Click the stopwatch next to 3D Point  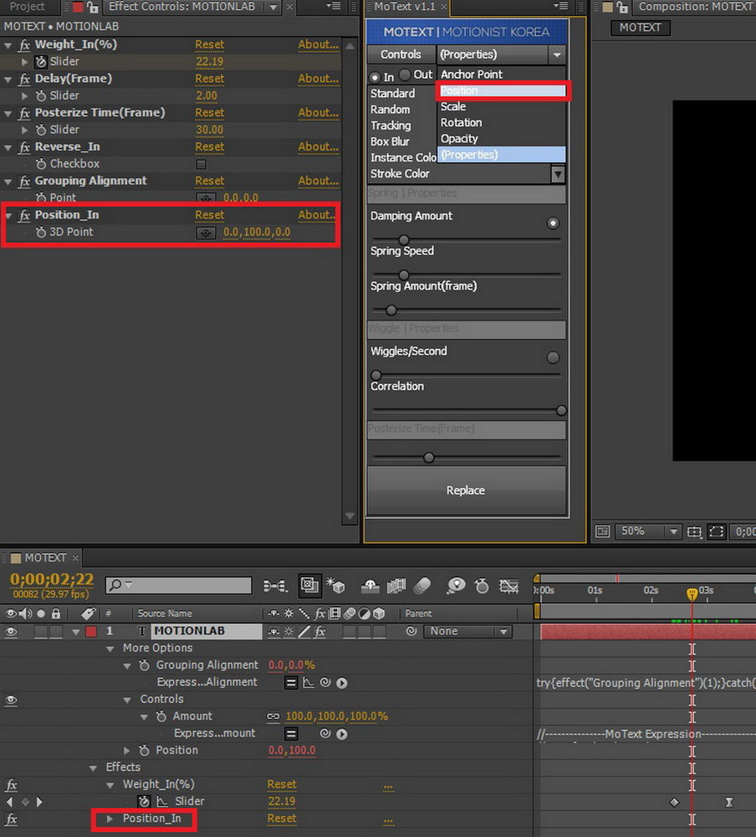[x=40, y=232]
